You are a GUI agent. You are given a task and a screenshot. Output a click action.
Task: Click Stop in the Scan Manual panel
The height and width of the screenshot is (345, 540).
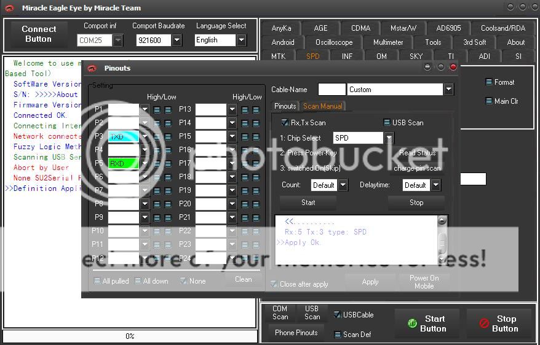pos(416,203)
